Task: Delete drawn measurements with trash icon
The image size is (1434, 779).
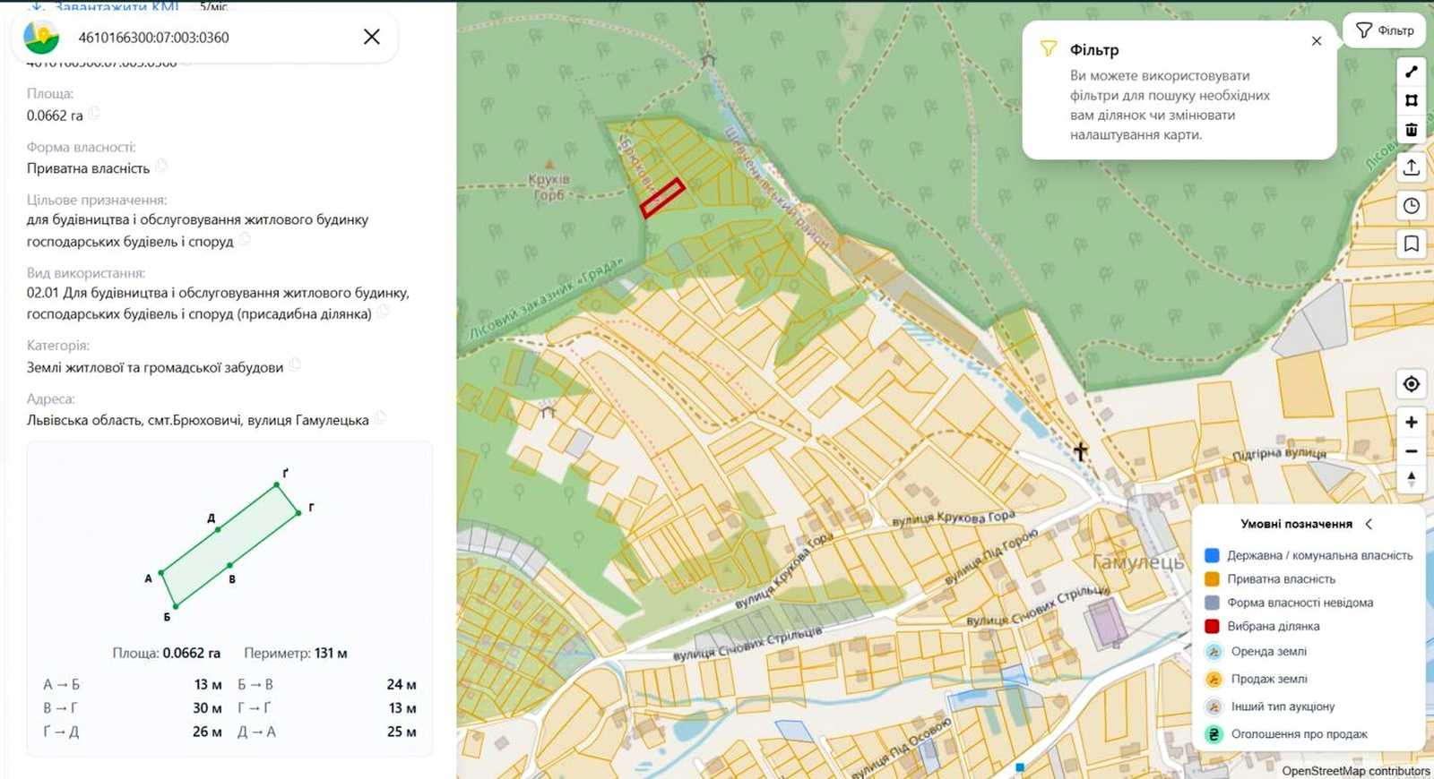Action: 1411,130
